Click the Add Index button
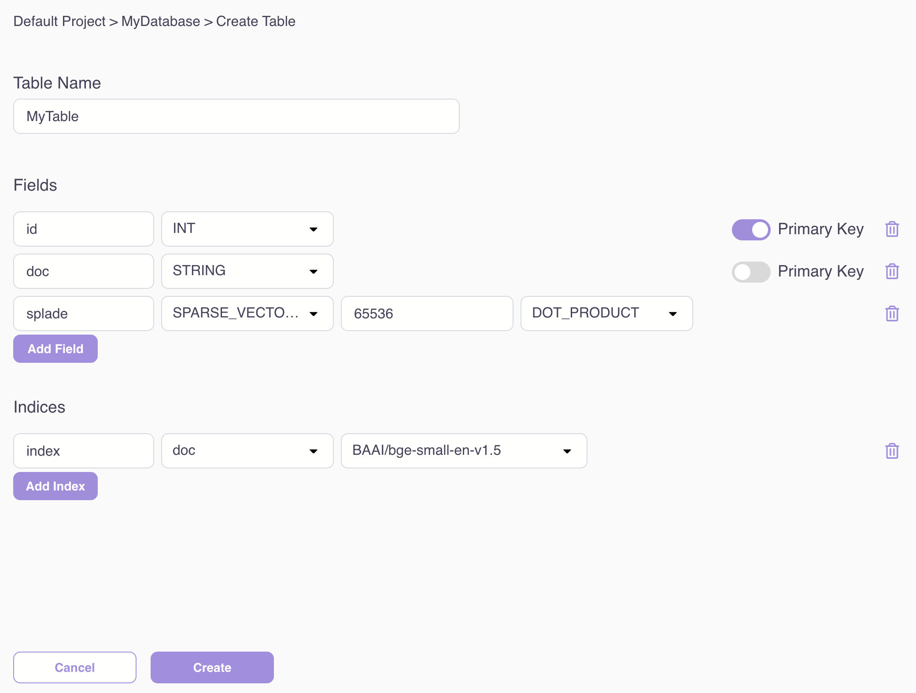 [55, 486]
